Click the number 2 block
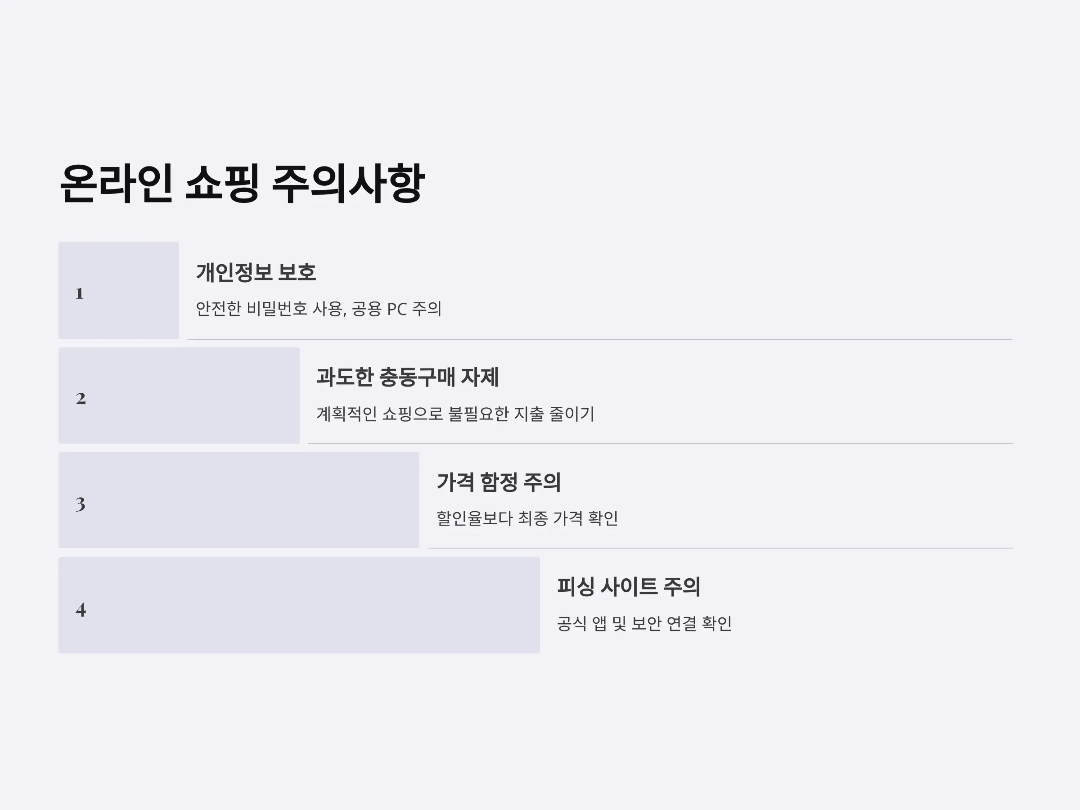 point(179,396)
